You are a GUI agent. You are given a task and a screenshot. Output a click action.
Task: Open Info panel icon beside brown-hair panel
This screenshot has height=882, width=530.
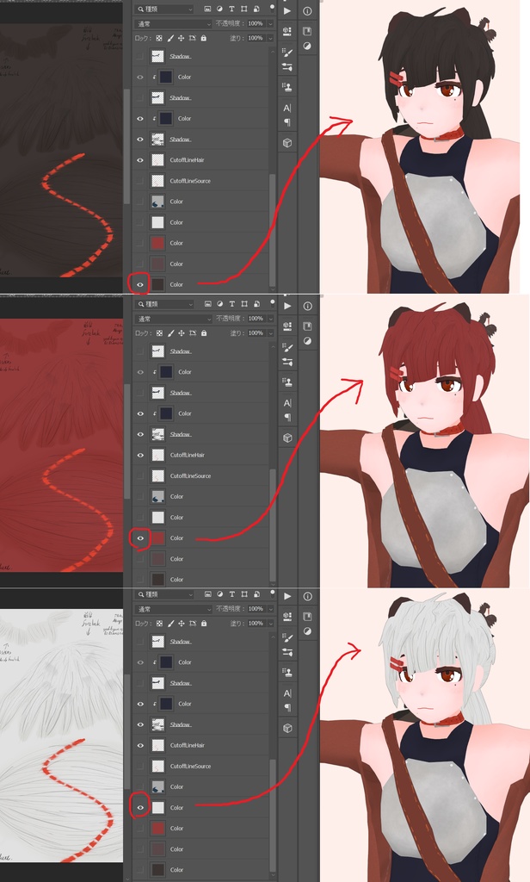(x=307, y=10)
